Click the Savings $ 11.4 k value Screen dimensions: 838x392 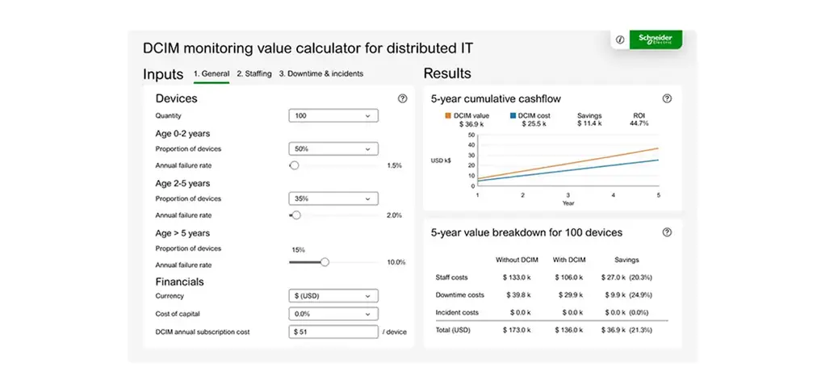click(x=589, y=123)
